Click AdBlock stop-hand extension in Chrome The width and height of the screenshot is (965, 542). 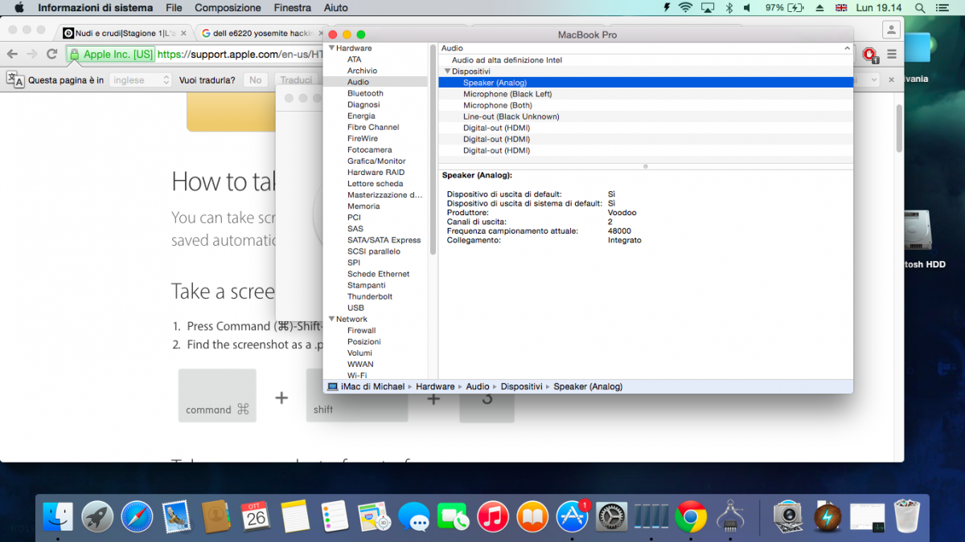click(x=869, y=55)
